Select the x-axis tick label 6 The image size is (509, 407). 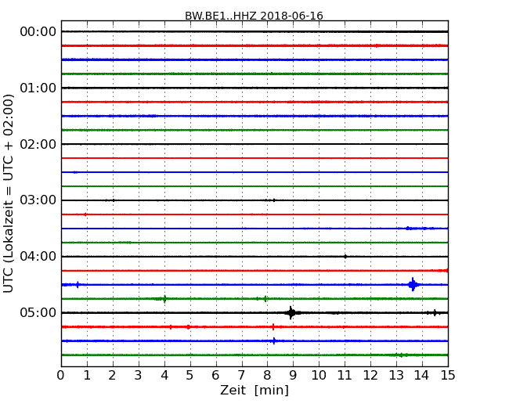coord(215,376)
